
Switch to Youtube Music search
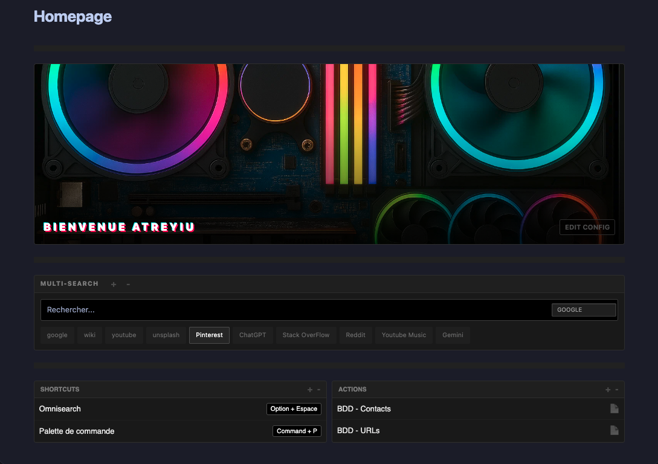[x=404, y=335]
